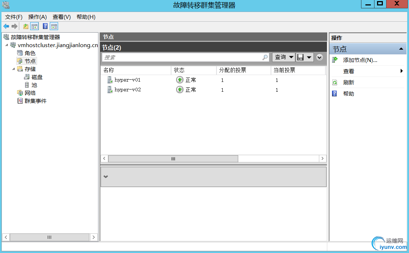Screen dimensions: 409x253
Task: Click the 磁盘 disks icon in tree
Action: (27, 77)
